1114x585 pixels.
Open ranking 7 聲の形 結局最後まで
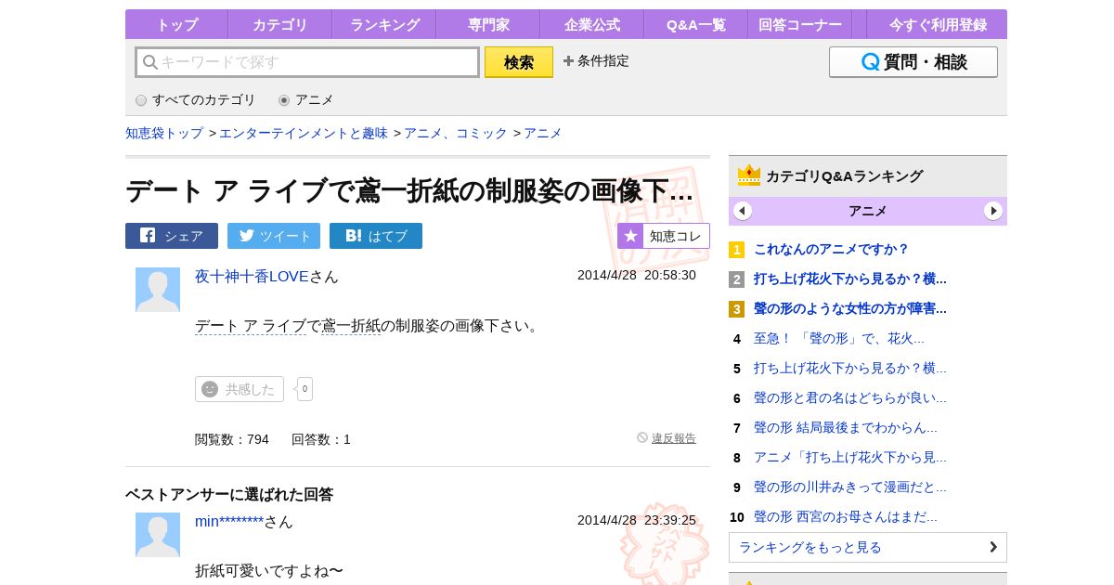coord(846,427)
